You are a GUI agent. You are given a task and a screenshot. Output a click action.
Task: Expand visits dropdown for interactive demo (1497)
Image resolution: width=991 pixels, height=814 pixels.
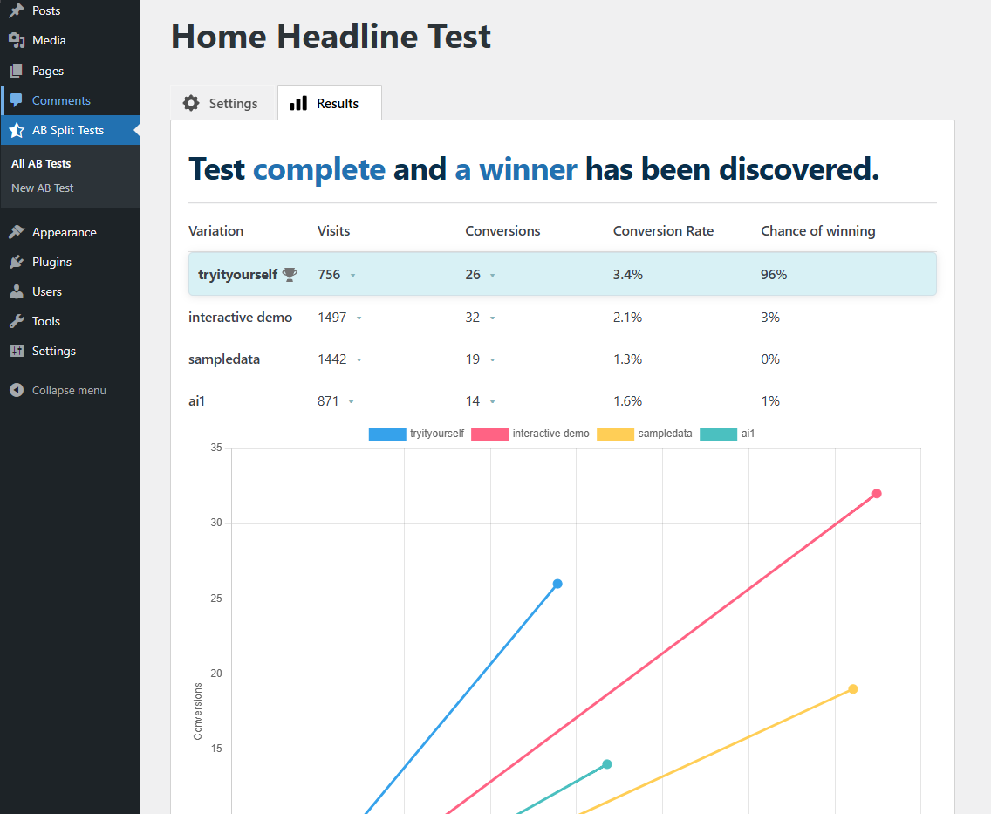(359, 318)
